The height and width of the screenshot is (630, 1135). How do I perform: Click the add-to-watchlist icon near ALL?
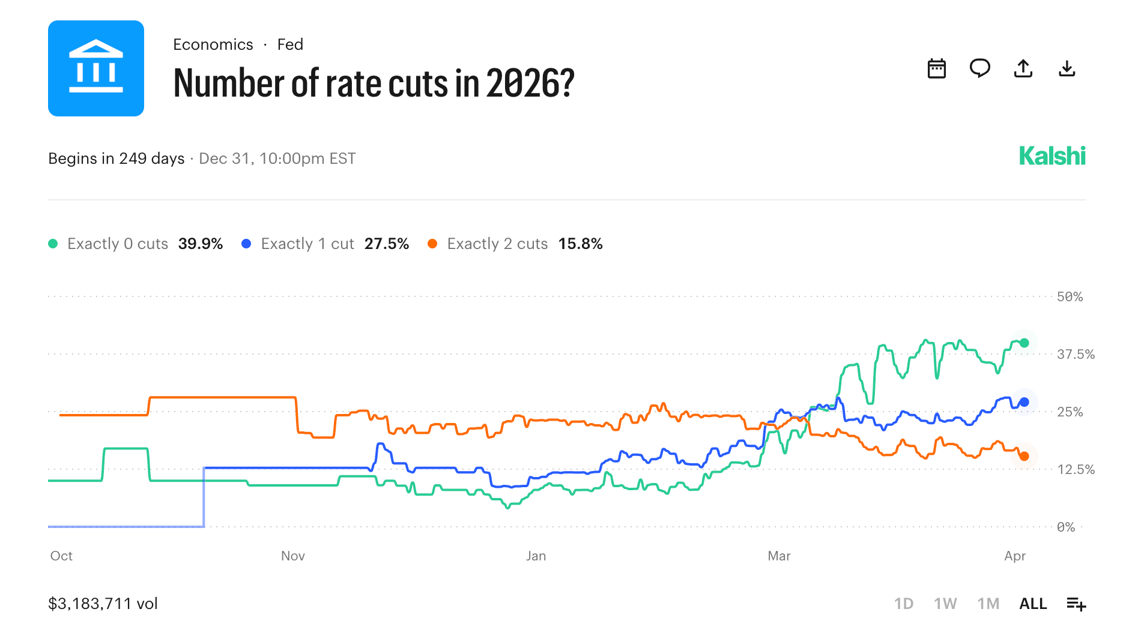point(1076,604)
